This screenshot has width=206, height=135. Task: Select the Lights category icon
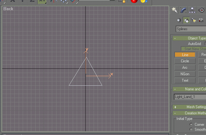194,20
